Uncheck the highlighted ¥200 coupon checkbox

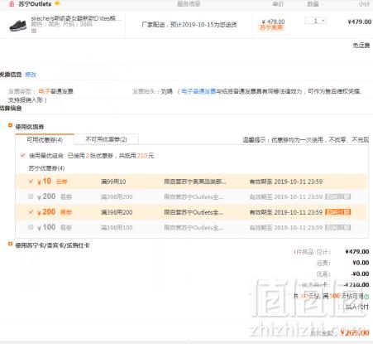[31, 212]
